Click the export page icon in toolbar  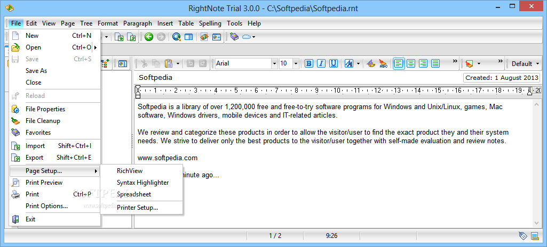(131, 37)
